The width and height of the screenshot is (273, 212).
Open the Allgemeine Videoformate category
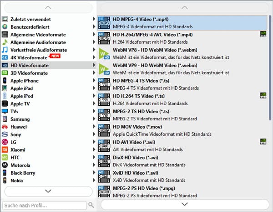pos(38,35)
